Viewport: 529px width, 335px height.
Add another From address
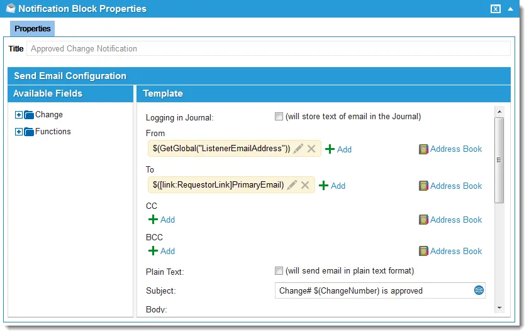click(x=338, y=149)
